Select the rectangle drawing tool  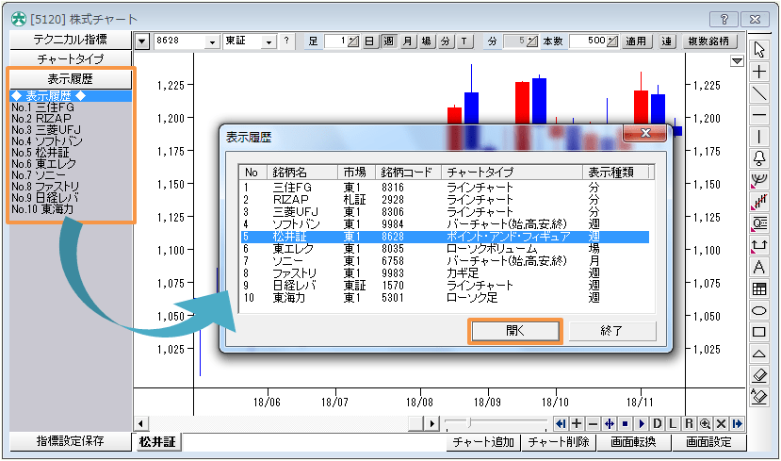758,332
